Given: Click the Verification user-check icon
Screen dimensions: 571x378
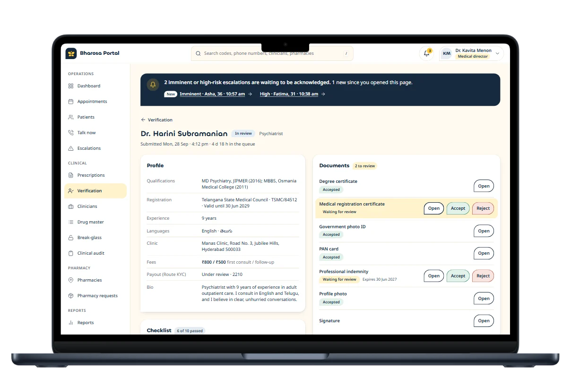Looking at the screenshot, I should coord(71,191).
